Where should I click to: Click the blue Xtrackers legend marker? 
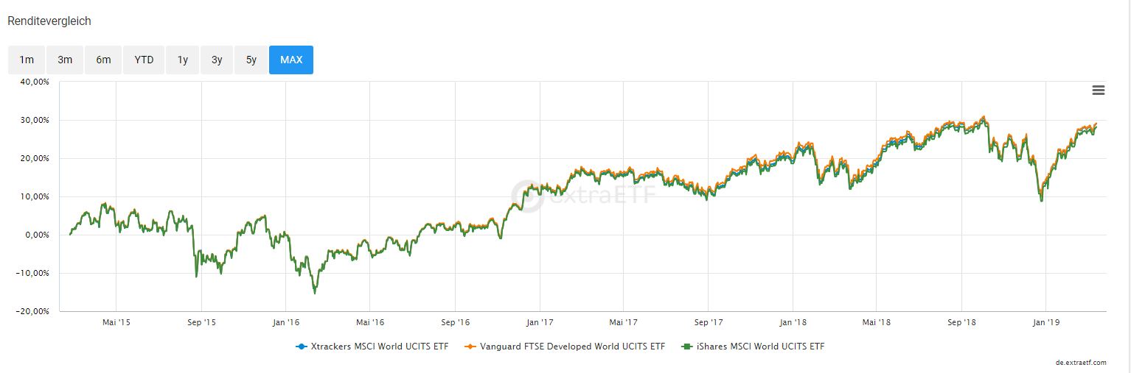(300, 346)
